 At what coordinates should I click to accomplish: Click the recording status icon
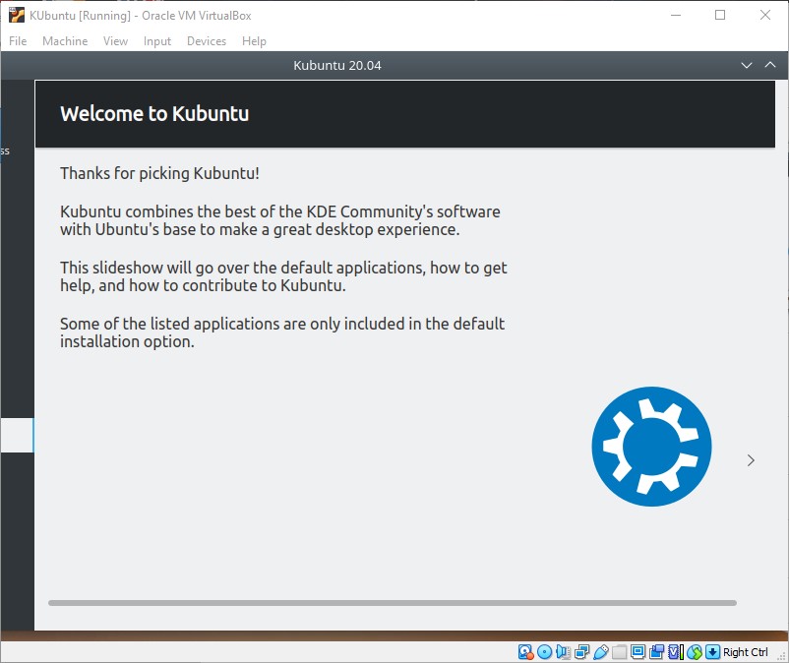(x=656, y=652)
